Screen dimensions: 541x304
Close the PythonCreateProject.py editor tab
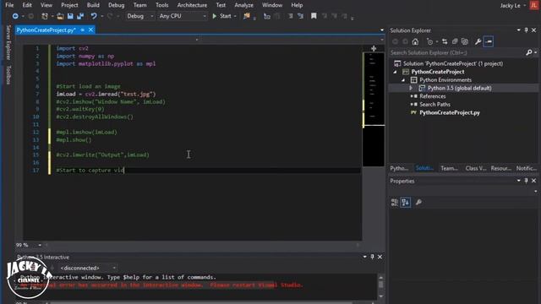pyautogui.click(x=90, y=30)
